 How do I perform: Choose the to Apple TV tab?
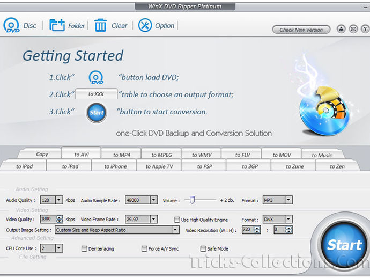159,166
